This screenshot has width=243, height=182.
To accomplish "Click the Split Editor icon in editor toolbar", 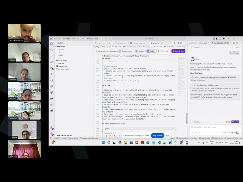I will [x=181, y=43].
